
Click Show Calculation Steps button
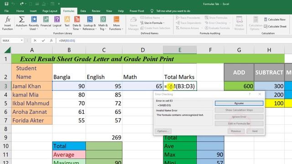tap(239, 110)
